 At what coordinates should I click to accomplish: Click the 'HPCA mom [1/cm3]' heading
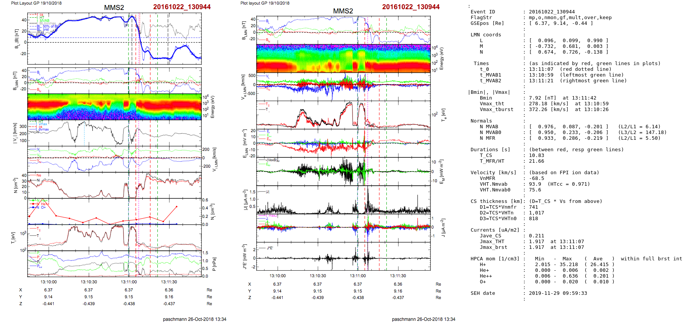click(x=495, y=259)
